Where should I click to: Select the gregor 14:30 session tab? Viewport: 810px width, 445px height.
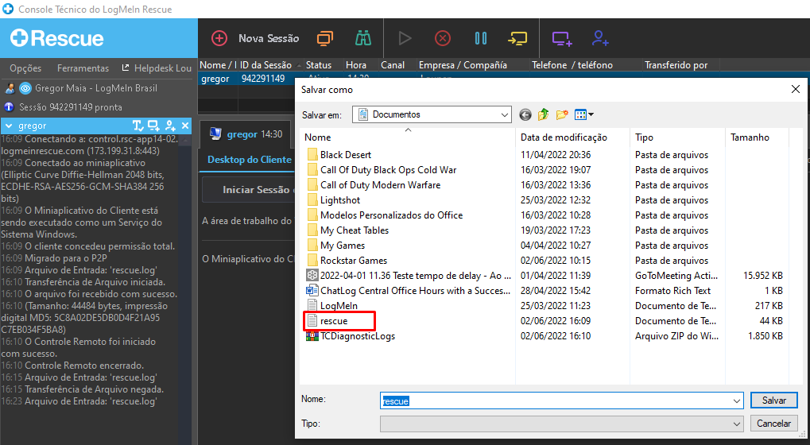coord(246,134)
